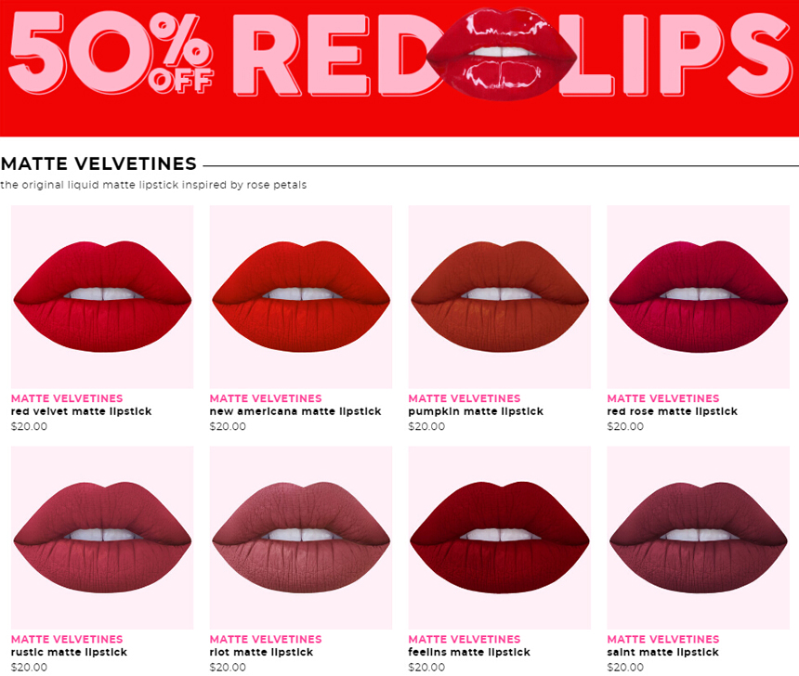Click the 50% off red lips banner
This screenshot has height=676, width=799.
tap(399, 69)
